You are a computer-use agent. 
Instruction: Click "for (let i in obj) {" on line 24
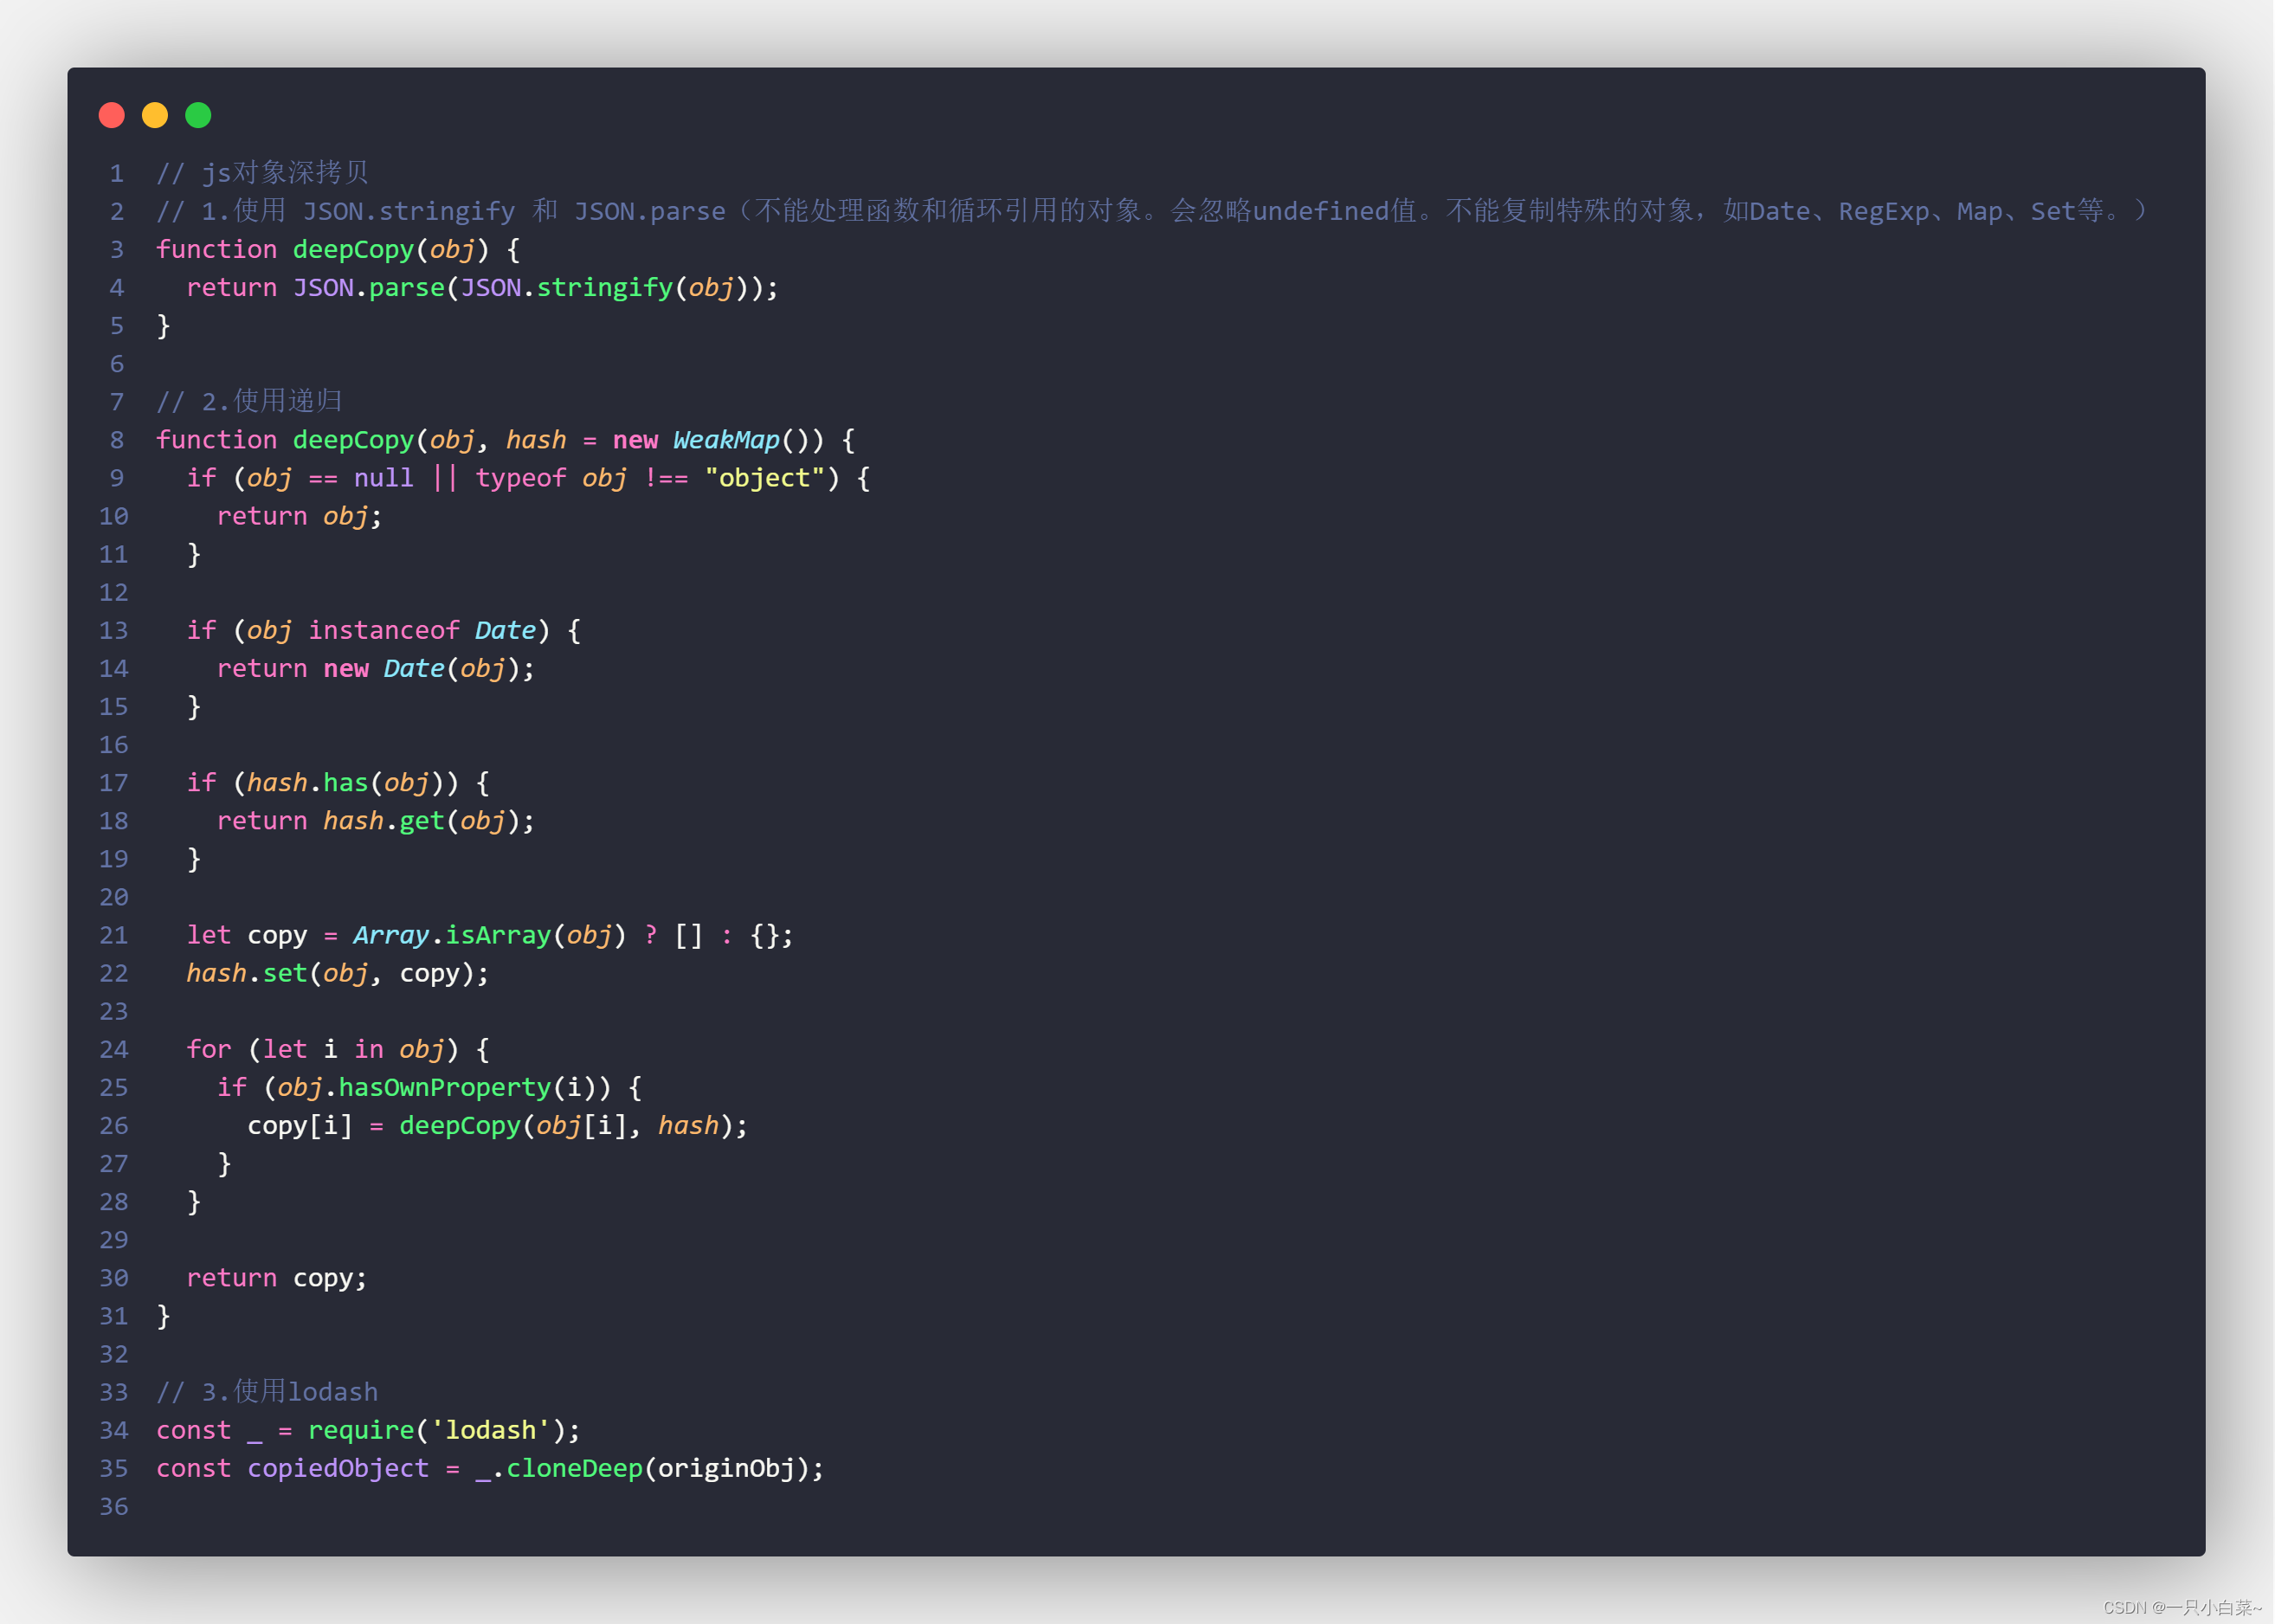pyautogui.click(x=338, y=1049)
